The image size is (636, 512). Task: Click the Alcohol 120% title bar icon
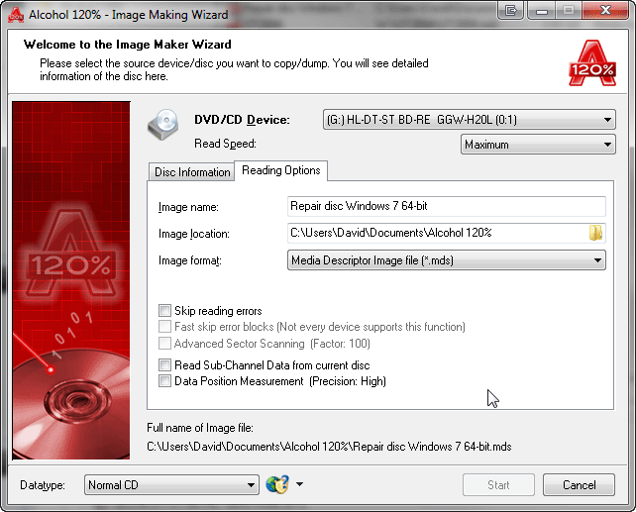coord(16,15)
